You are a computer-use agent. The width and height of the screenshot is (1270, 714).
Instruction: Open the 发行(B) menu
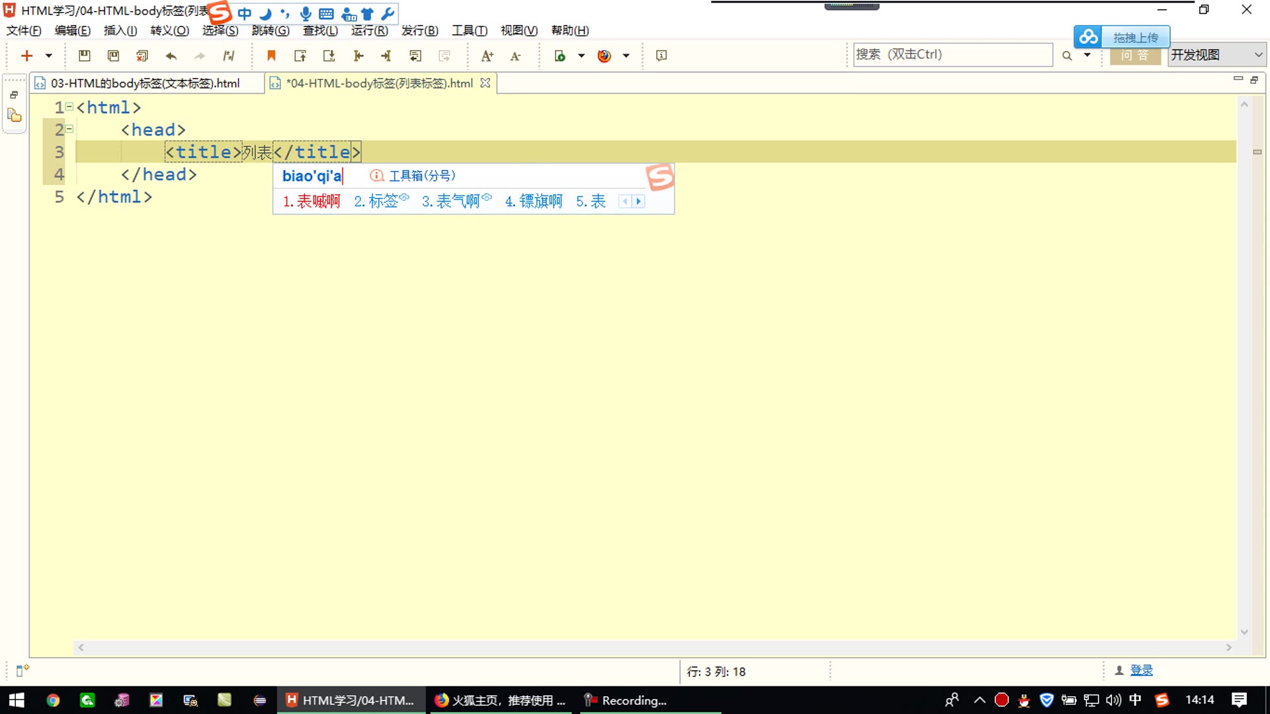point(420,30)
